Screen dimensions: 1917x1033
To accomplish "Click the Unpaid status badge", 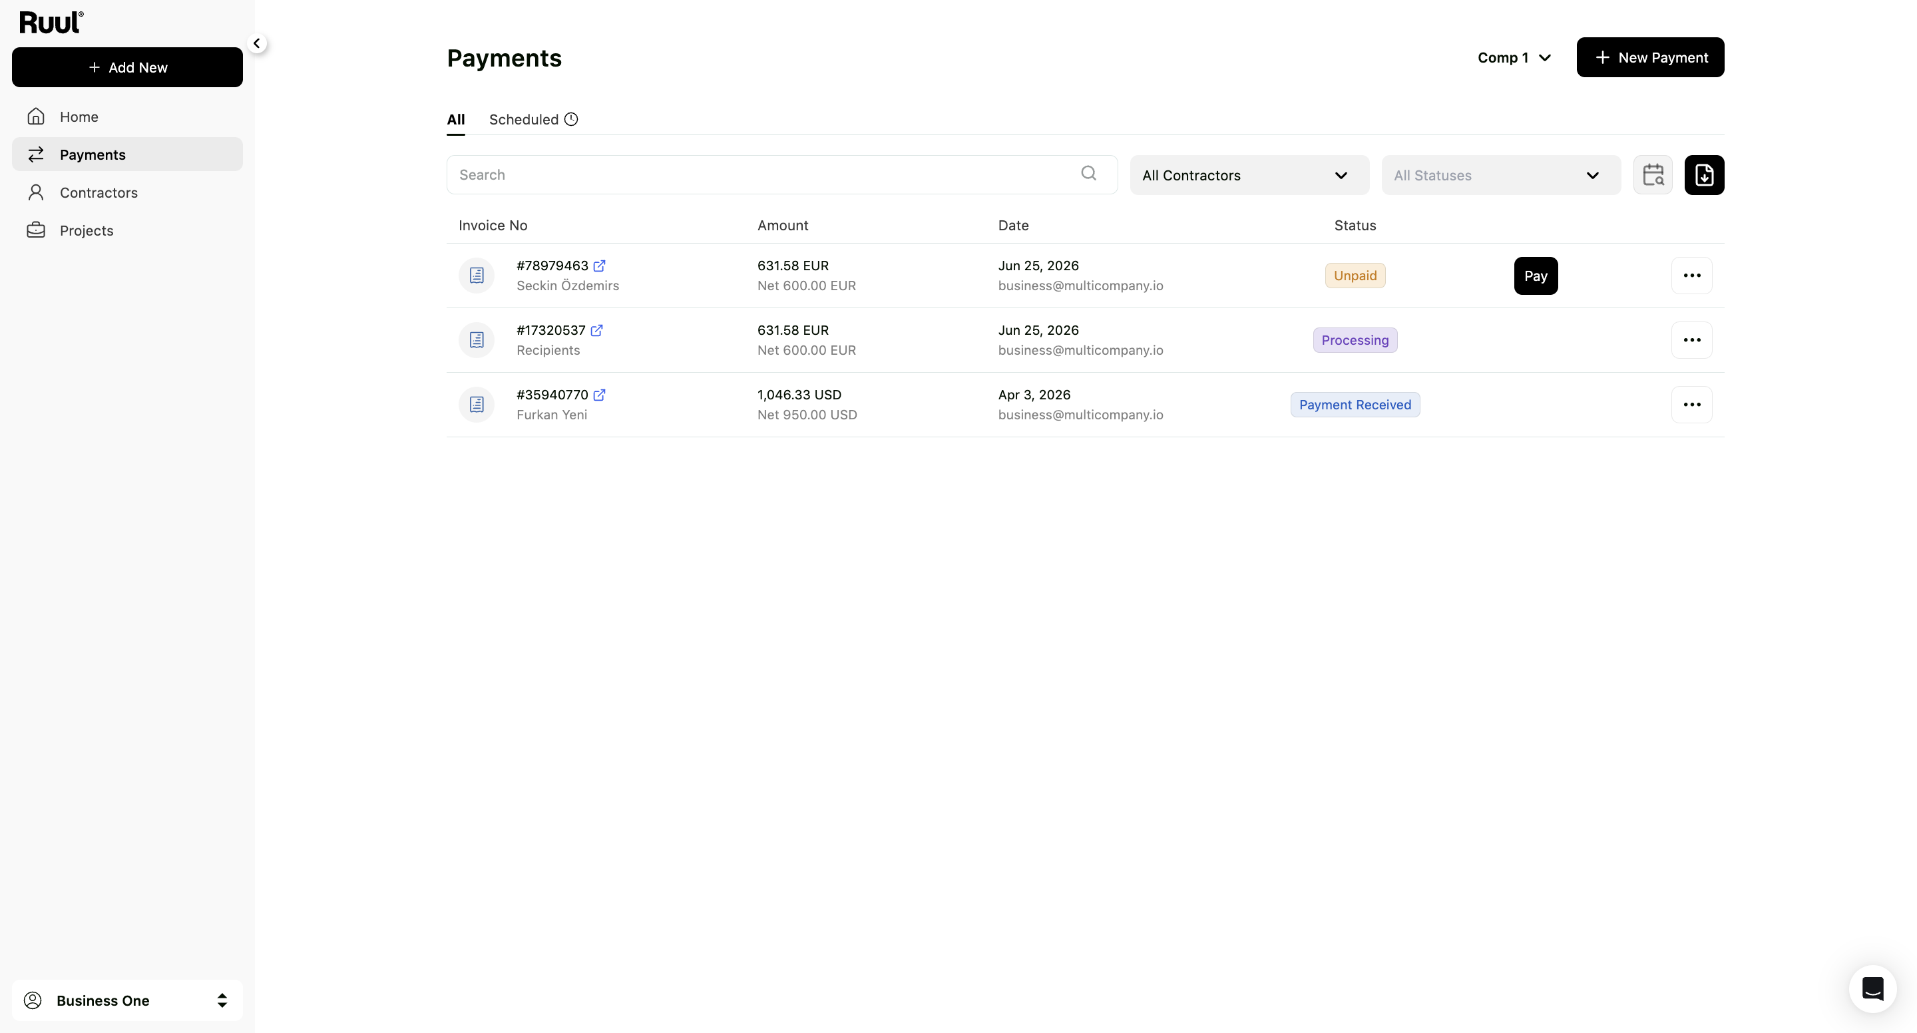I will click(1355, 276).
